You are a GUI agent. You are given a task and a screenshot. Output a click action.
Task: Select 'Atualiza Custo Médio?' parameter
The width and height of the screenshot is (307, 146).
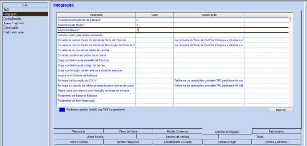point(96,25)
